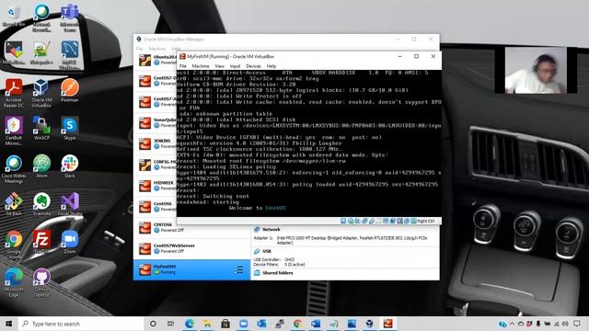Select the SonarQube VM in Manager list

pyautogui.click(x=156, y=122)
